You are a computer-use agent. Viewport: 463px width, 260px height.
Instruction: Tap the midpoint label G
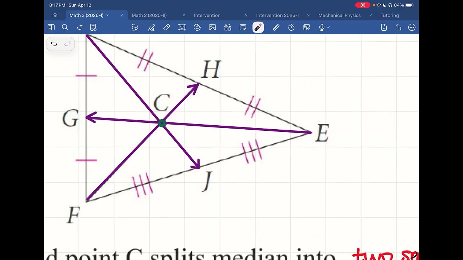click(x=70, y=118)
